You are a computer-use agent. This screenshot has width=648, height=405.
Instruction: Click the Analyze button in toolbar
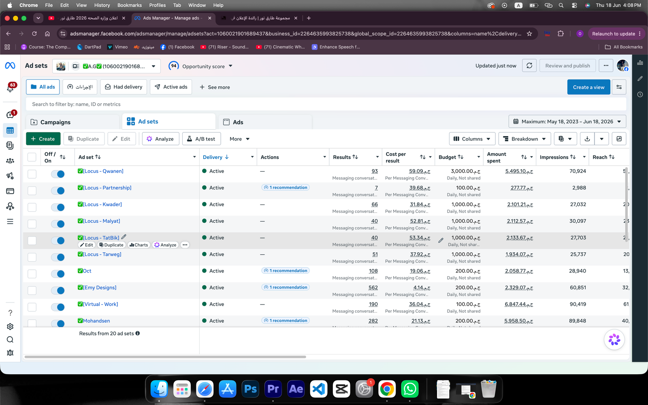(160, 139)
